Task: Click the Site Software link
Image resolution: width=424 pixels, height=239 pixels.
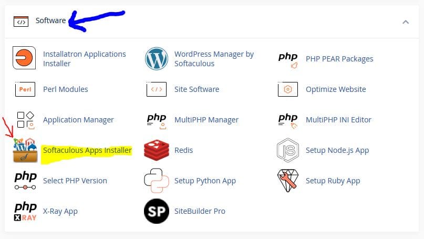Action: pos(197,89)
